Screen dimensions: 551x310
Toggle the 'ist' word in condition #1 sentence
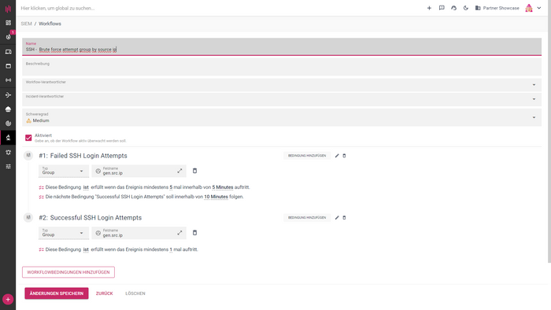86,187
